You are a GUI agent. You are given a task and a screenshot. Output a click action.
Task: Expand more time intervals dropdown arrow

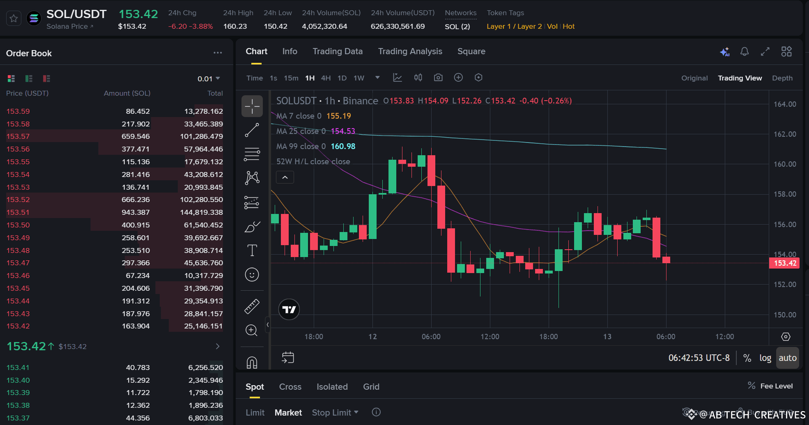[x=377, y=78]
